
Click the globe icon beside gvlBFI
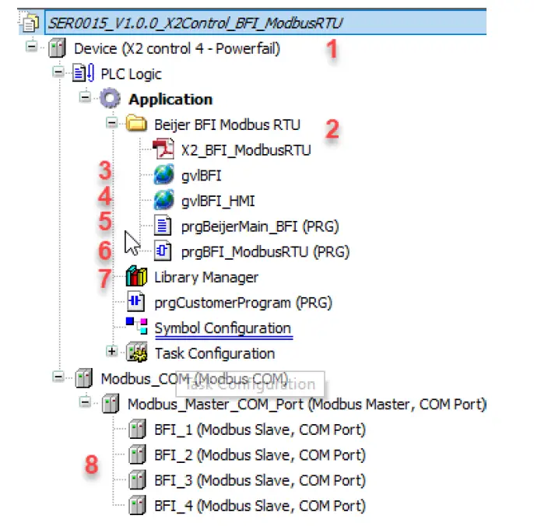[x=163, y=174]
